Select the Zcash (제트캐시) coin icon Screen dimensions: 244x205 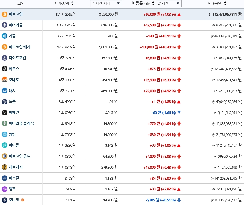click(4, 167)
